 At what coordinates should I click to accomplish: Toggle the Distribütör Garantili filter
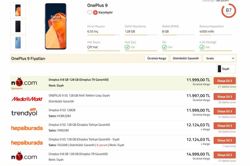(186, 58)
